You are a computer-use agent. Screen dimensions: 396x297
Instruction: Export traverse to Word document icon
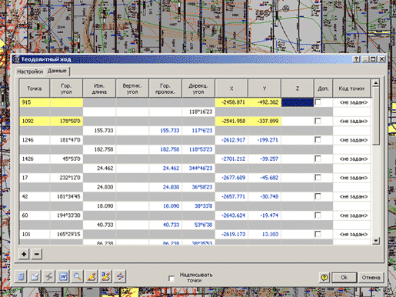pyautogui.click(x=63, y=277)
